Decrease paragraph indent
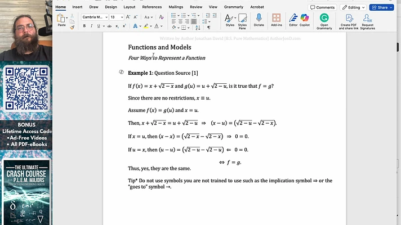 [x=208, y=16]
